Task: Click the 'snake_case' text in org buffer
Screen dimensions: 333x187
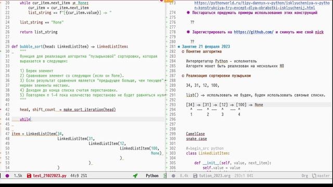Action: click(x=197, y=139)
